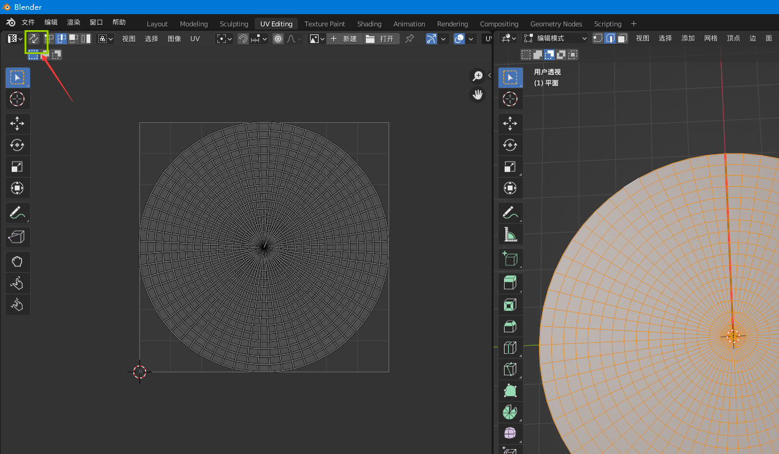Enable UV vertex select mode
The height and width of the screenshot is (454, 779).
[50, 39]
